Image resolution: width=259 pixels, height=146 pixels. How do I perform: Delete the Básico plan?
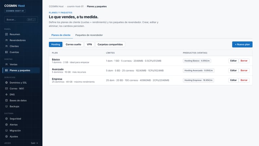click(244, 61)
